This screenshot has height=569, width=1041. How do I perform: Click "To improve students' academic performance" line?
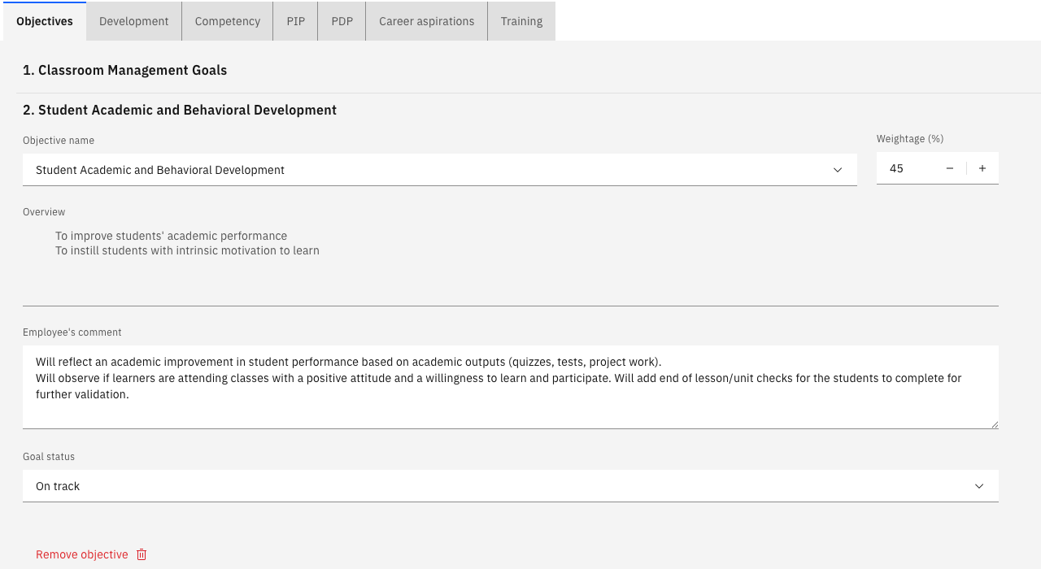point(171,236)
